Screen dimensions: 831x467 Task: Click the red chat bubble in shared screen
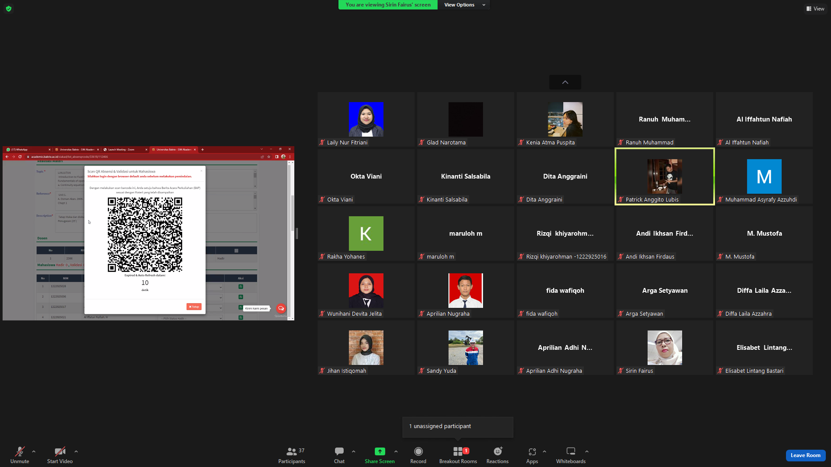[281, 308]
